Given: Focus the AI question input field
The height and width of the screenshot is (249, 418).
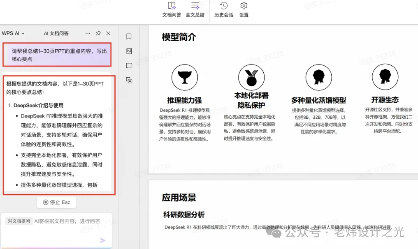Looking at the screenshot, I should pyautogui.click(x=56, y=230).
